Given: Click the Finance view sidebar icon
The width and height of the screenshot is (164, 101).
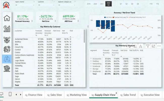Looking at the screenshot, I should coord(7,28).
